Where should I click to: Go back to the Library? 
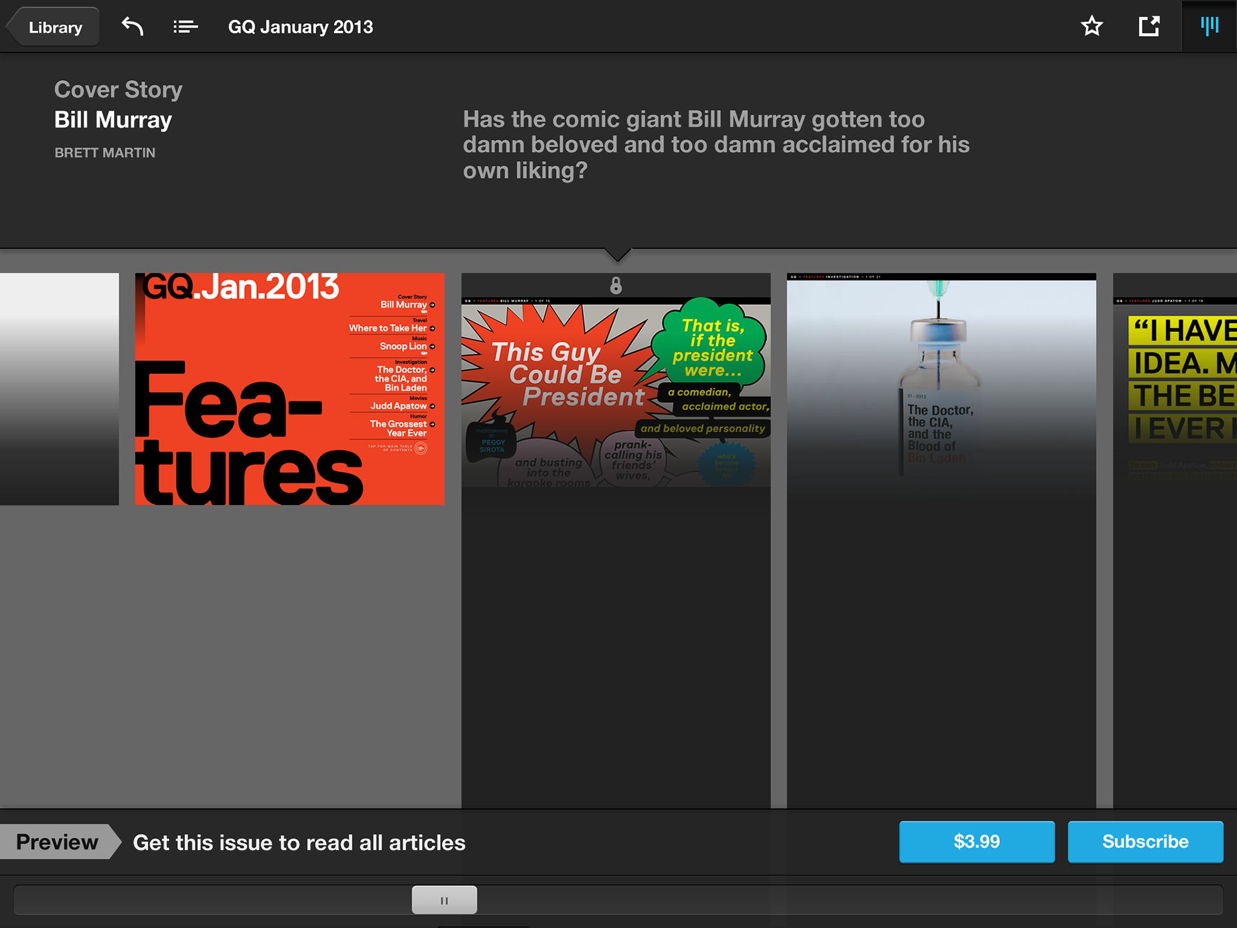53,27
